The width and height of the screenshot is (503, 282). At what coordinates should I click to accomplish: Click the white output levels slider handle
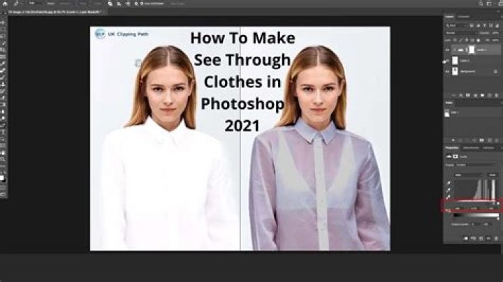[x=498, y=218]
